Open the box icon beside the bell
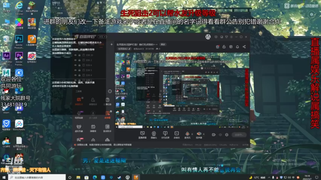Image resolution: width=321 pixels, height=180 pixels. click(x=231, y=47)
